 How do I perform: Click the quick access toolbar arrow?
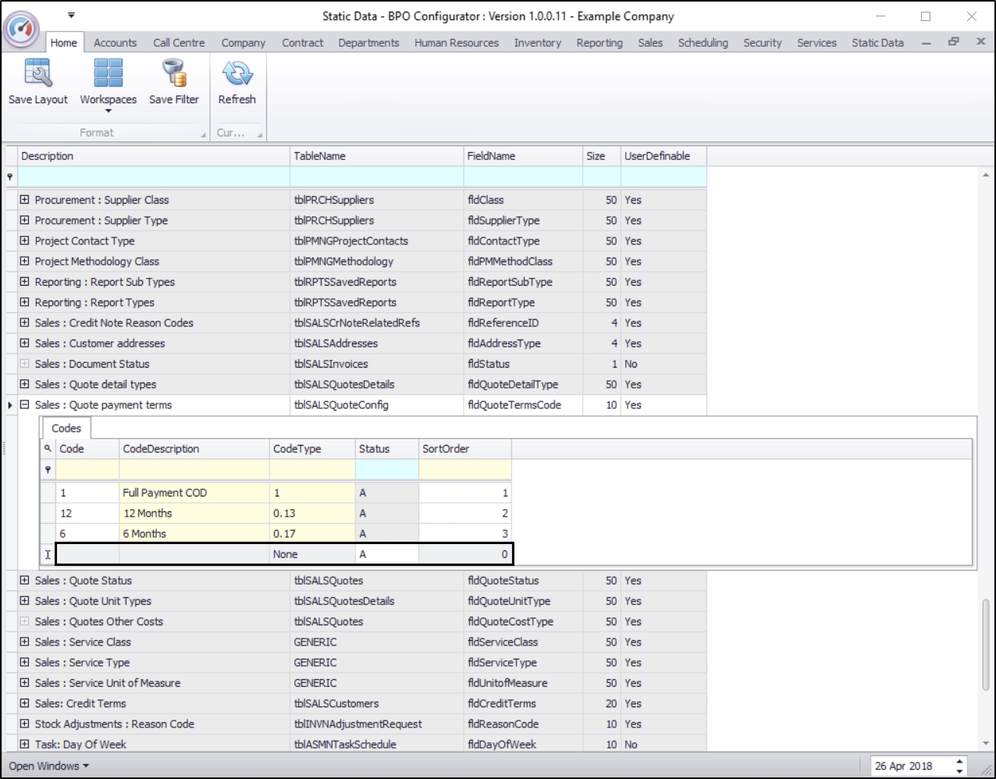(x=71, y=15)
